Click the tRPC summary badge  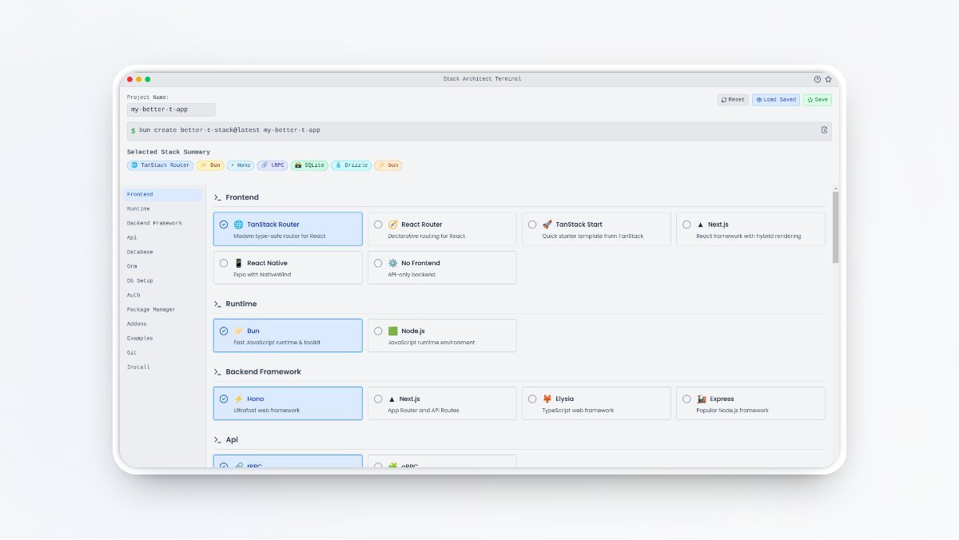[x=273, y=165]
